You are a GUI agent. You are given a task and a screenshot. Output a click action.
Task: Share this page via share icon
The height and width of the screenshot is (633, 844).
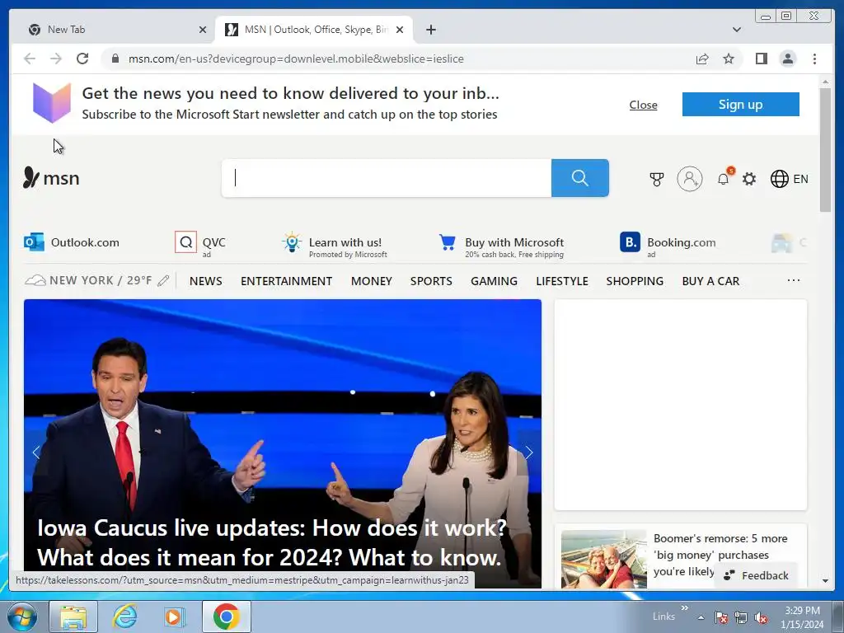coord(702,59)
